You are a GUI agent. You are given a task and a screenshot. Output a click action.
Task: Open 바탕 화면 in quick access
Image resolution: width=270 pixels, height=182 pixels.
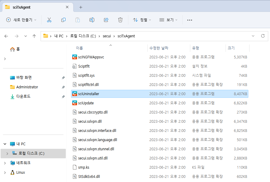[x=24, y=77]
